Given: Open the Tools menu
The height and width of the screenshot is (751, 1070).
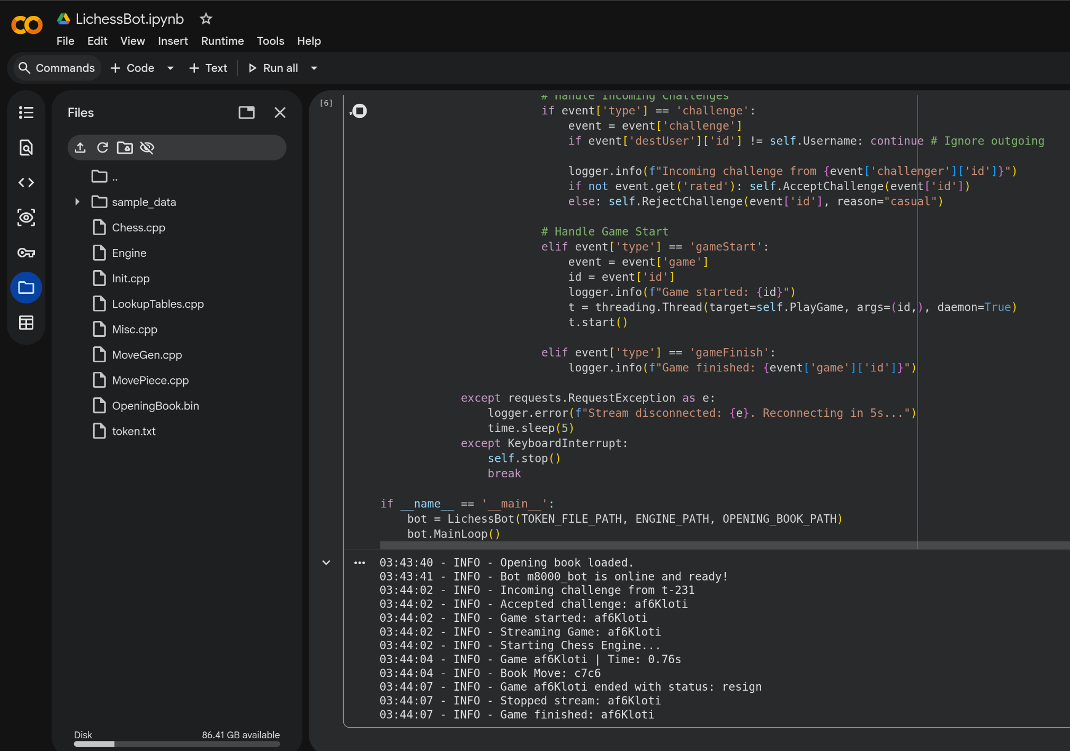Looking at the screenshot, I should click(x=270, y=41).
